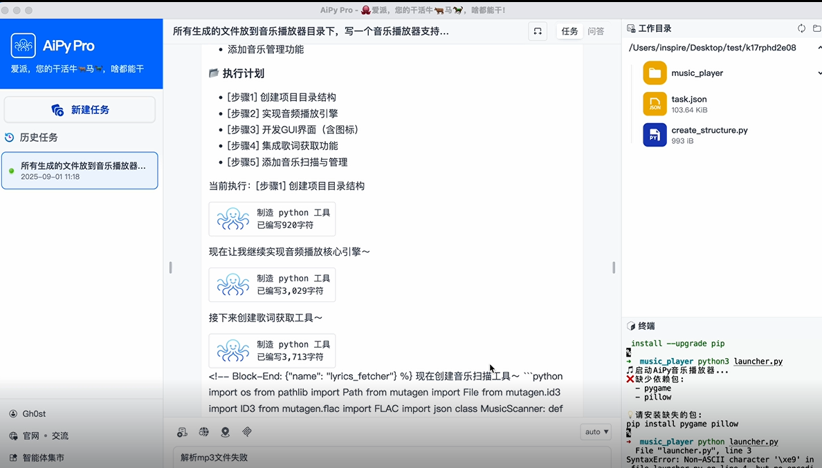Click terminal line install --upgrade pip
The height and width of the screenshot is (468, 822).
point(678,344)
